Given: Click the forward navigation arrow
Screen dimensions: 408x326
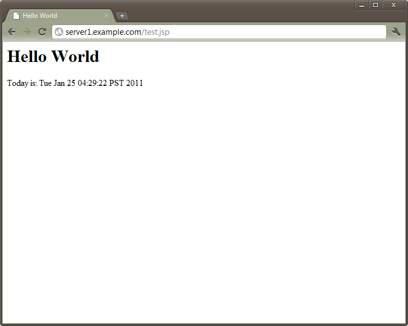Looking at the screenshot, I should click(x=27, y=32).
